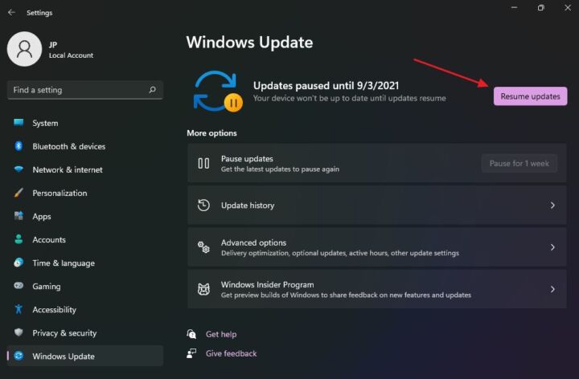Click the Pause for 1 week button
Image resolution: width=579 pixels, height=379 pixels.
click(x=519, y=163)
